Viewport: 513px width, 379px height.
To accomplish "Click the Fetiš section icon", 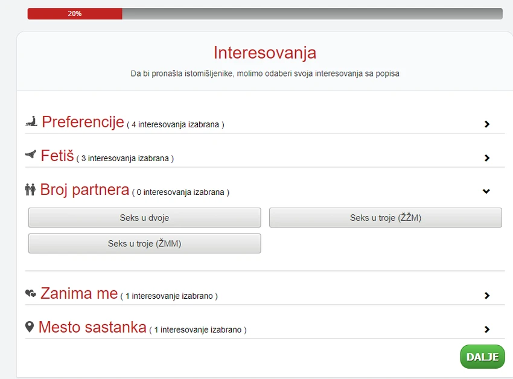I will click(x=31, y=154).
